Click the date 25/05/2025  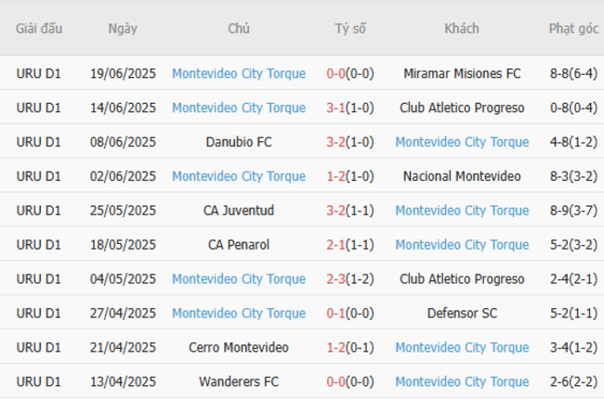click(x=123, y=211)
